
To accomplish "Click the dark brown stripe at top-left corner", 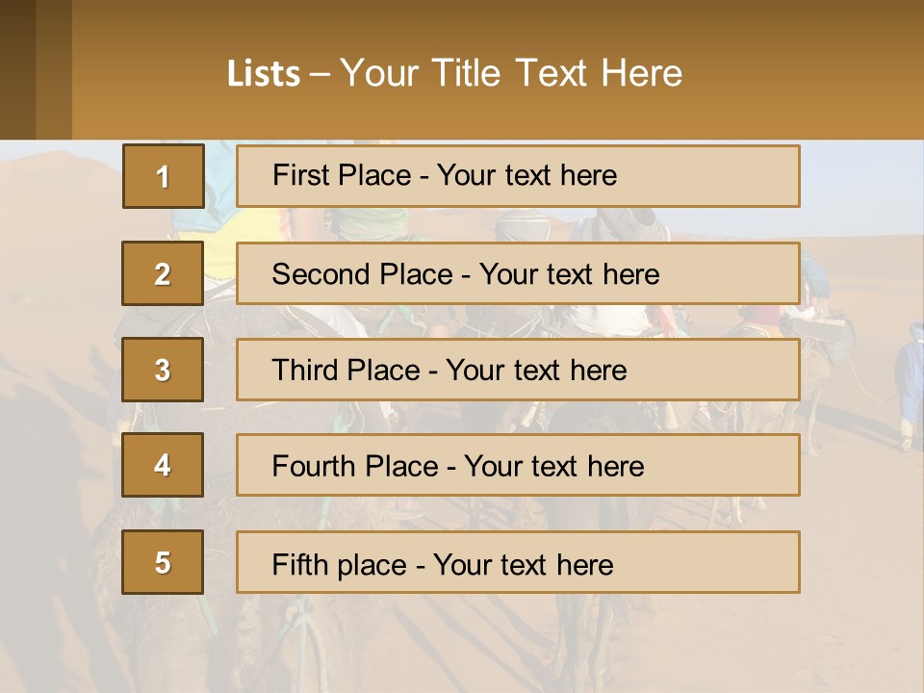I will [x=17, y=69].
